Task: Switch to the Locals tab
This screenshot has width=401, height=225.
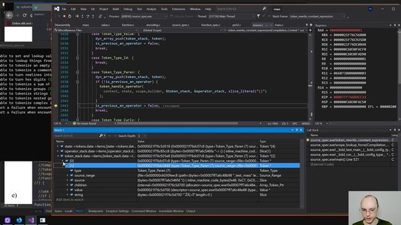Action: (x=68, y=211)
